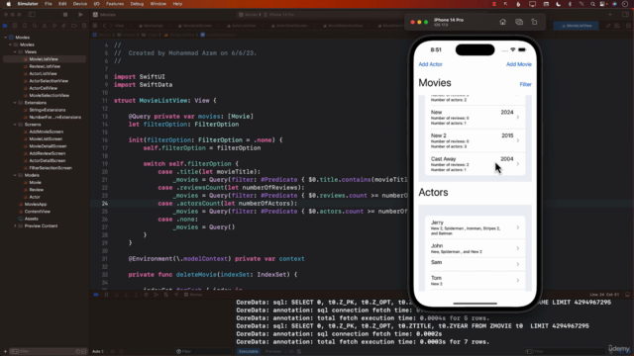
Task: Add editor with the plus icon at top right
Action: (x=610, y=15)
